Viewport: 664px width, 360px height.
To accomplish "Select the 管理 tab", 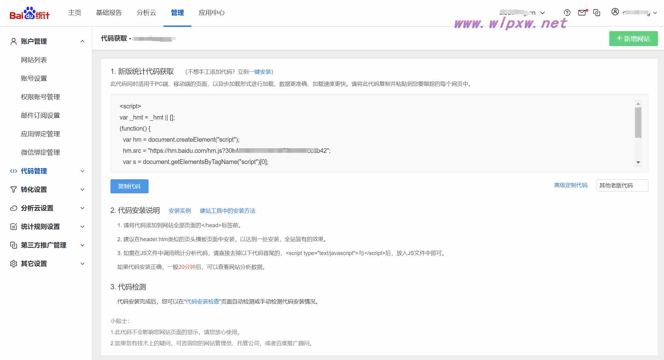I will point(177,13).
